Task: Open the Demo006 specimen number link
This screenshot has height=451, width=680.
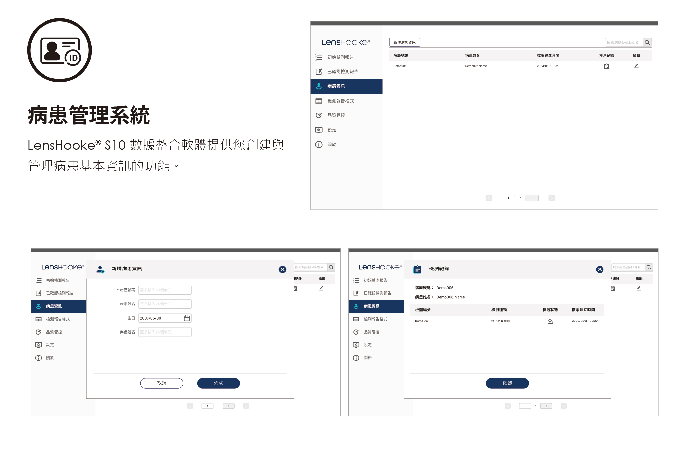Action: (x=422, y=321)
